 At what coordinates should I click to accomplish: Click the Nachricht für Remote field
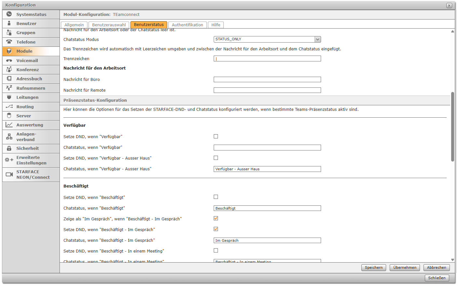[x=267, y=90]
